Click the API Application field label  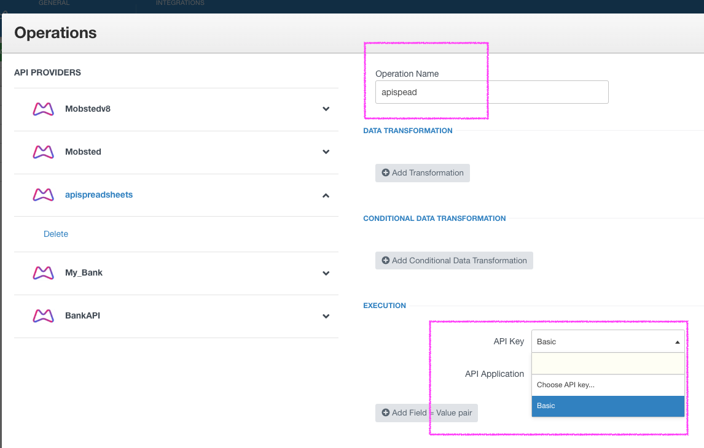(x=495, y=374)
